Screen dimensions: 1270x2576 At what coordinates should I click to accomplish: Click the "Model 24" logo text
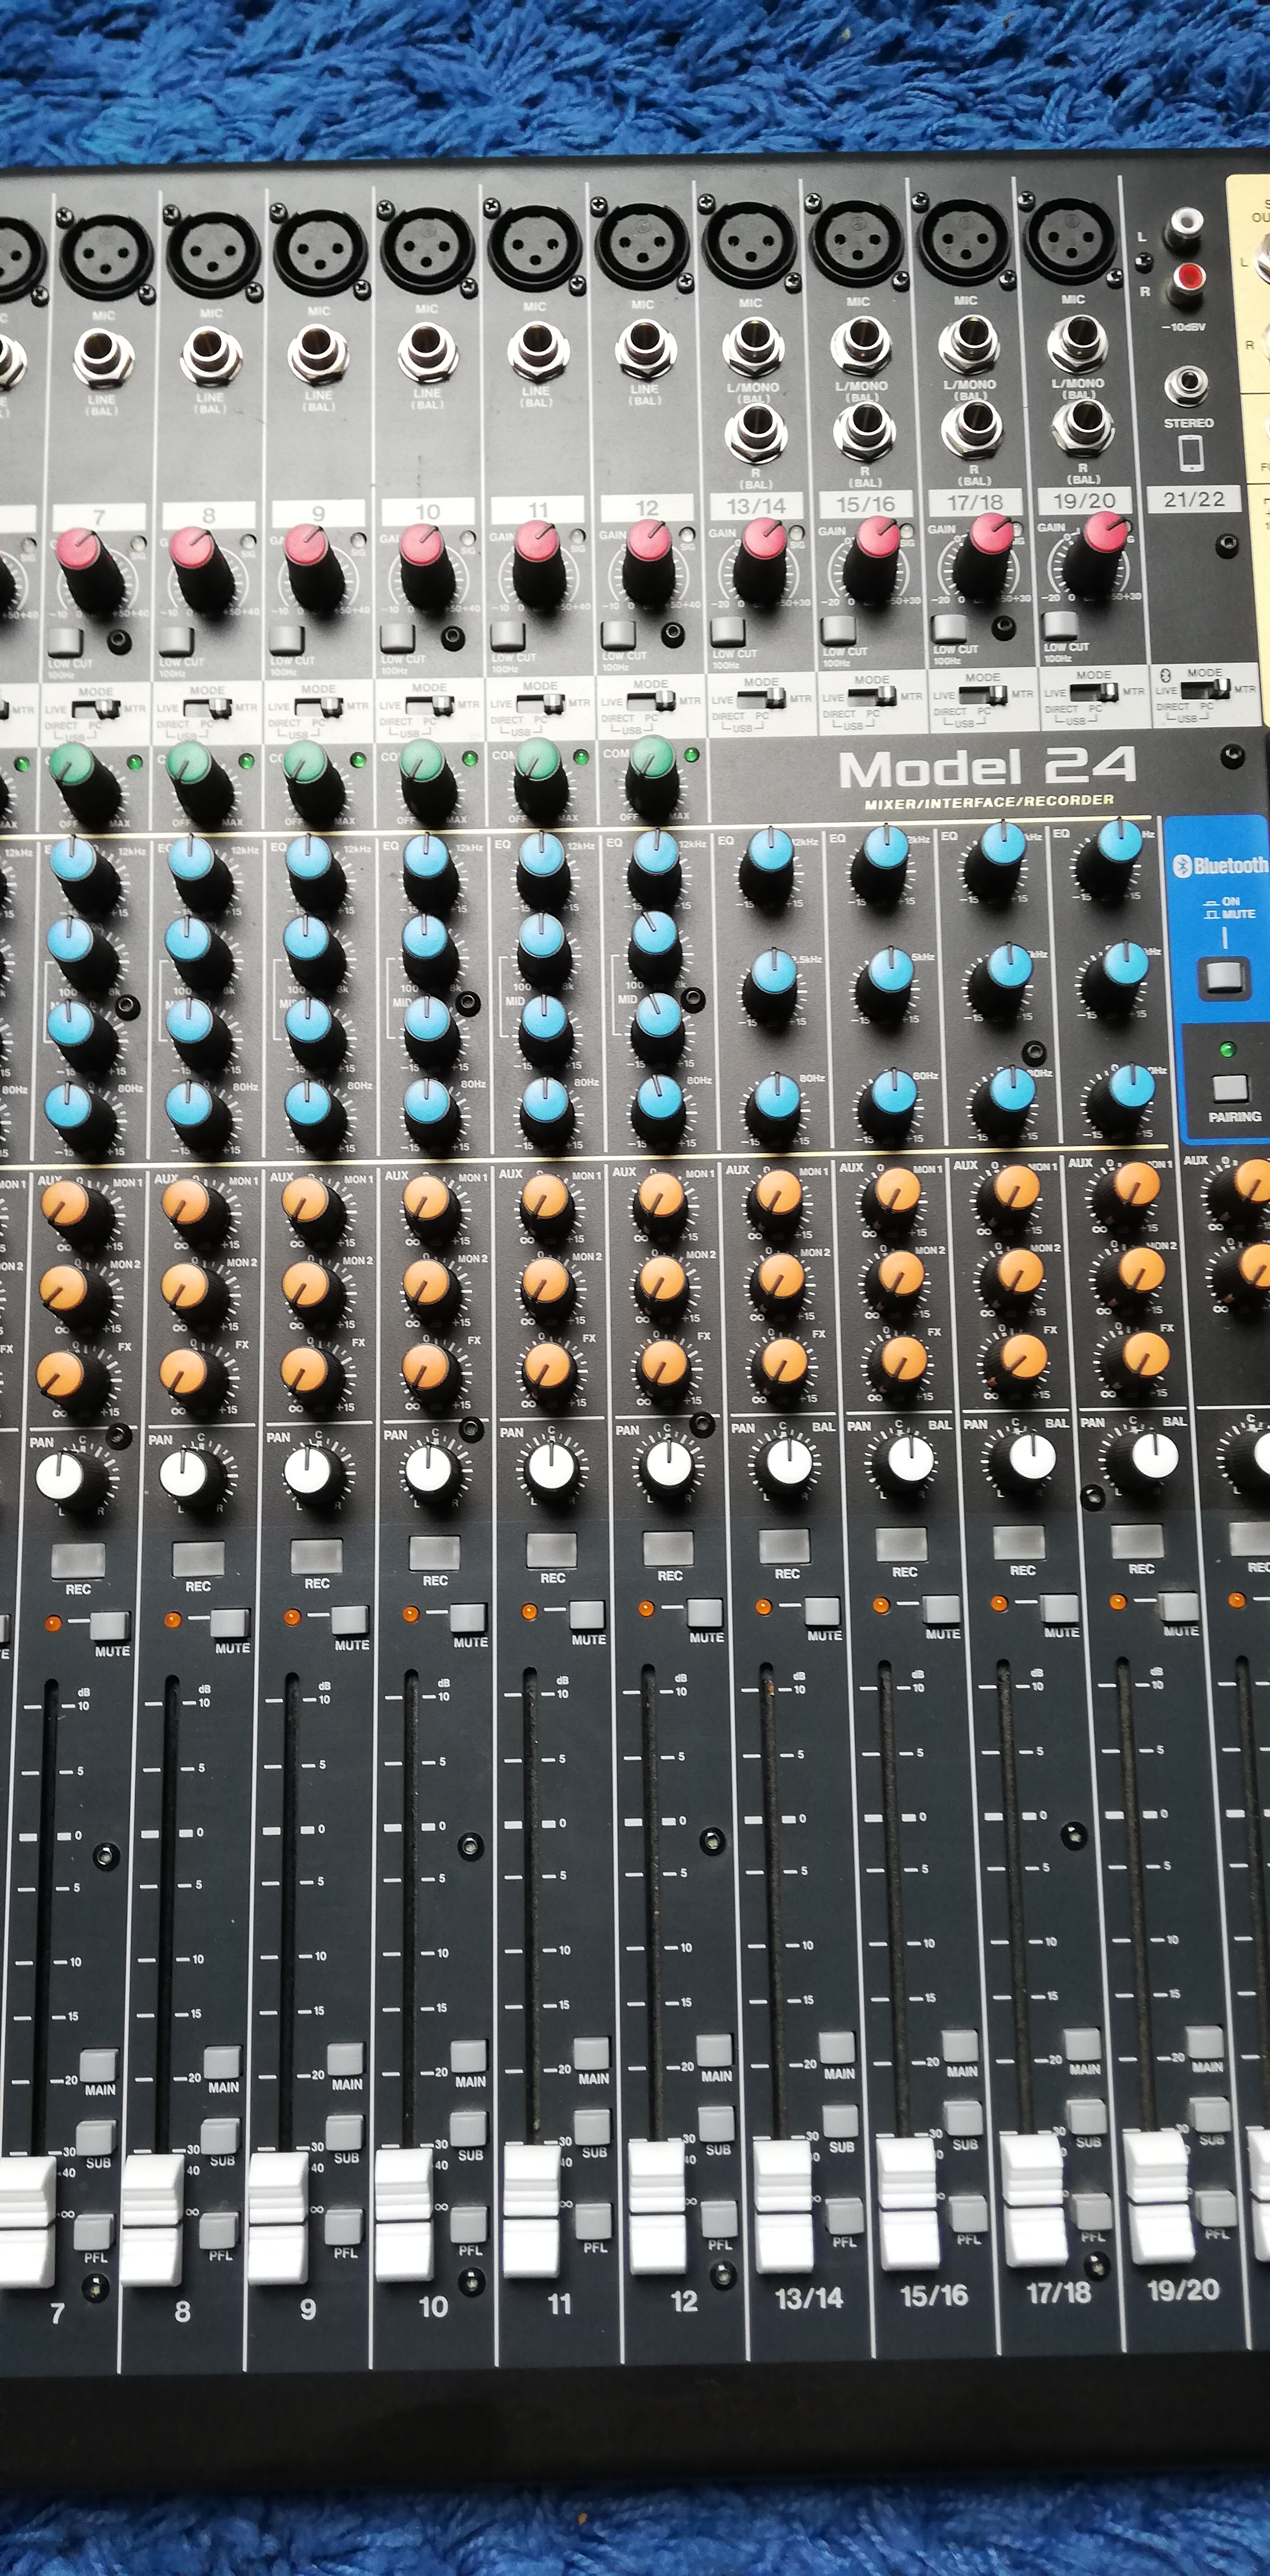click(x=987, y=768)
